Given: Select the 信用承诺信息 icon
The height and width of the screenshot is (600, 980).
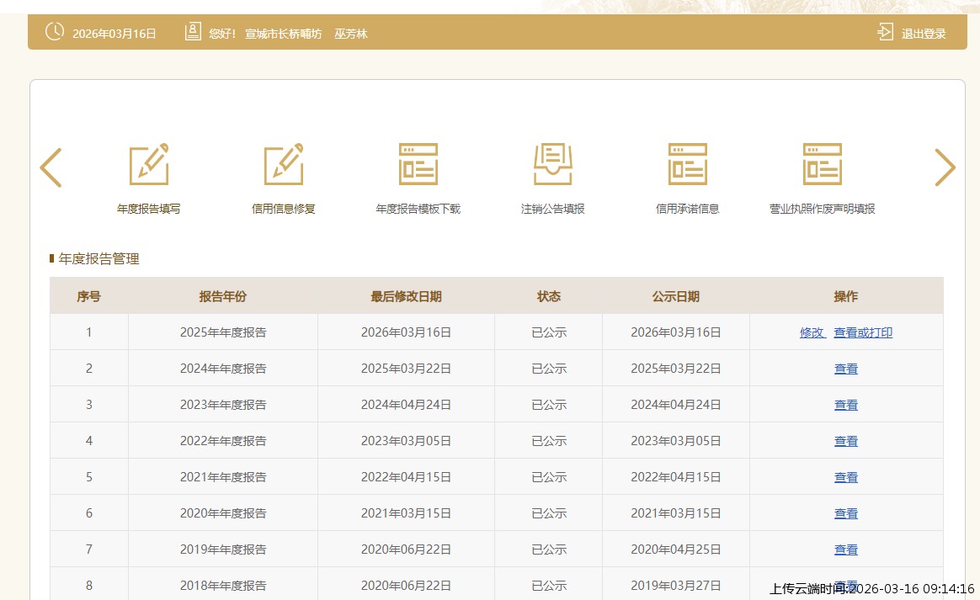Looking at the screenshot, I should tap(688, 164).
